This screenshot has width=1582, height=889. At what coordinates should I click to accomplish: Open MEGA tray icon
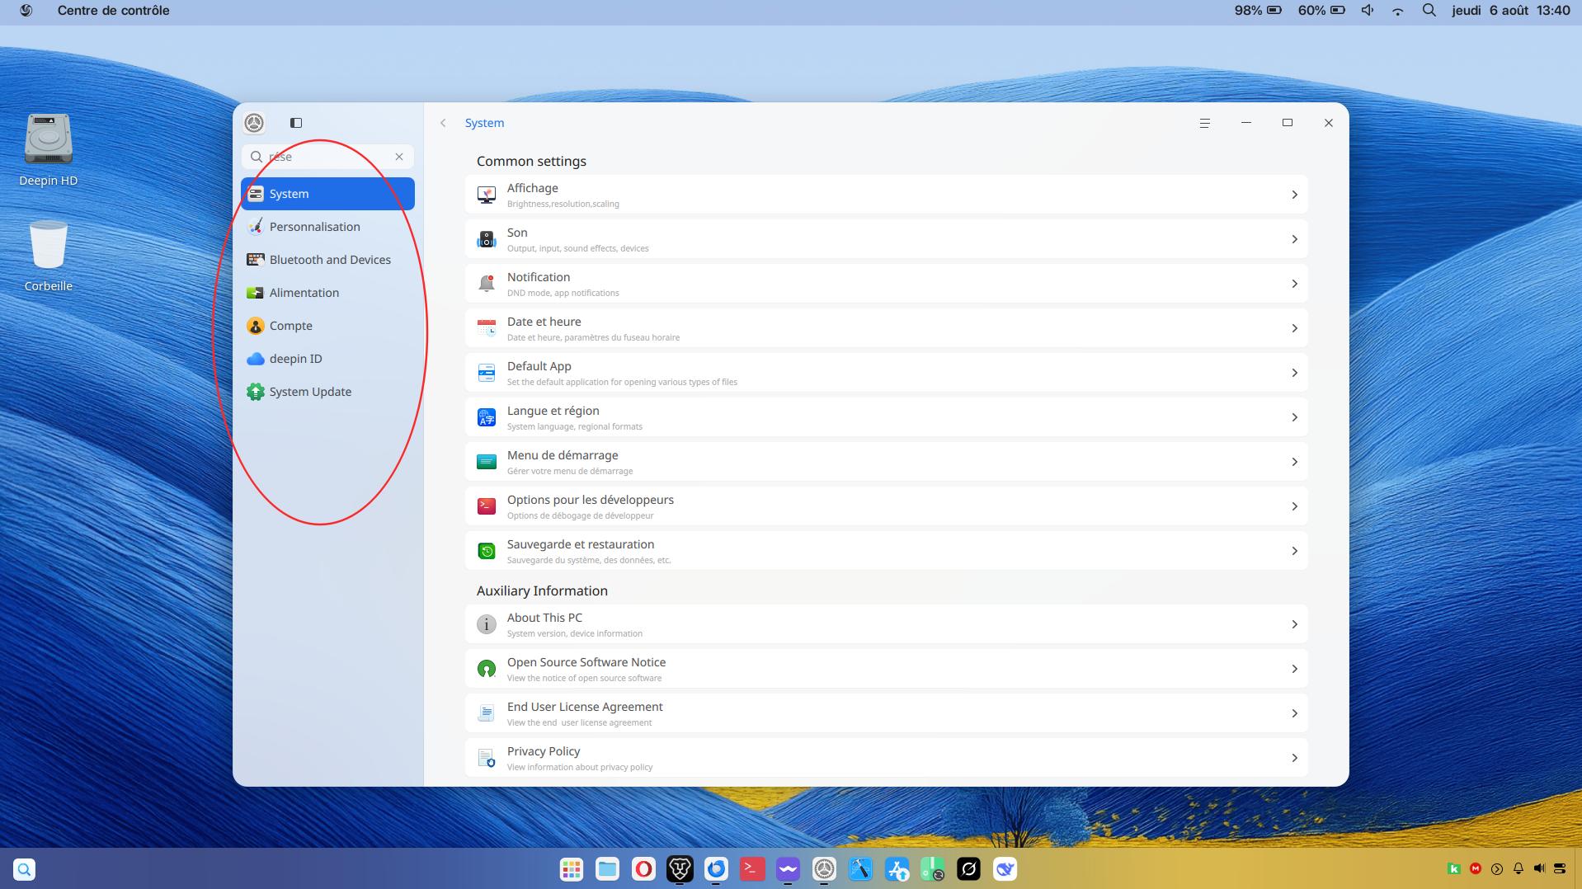click(x=1476, y=868)
